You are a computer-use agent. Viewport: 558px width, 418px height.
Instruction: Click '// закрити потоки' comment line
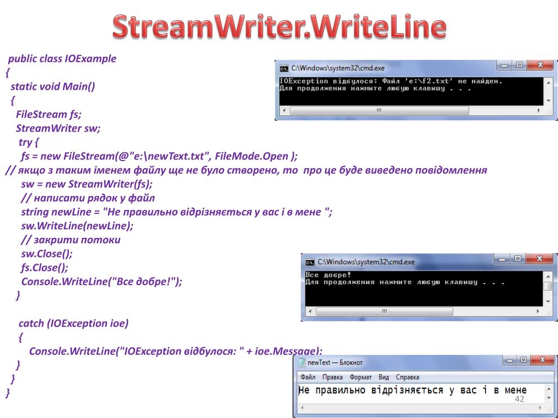click(71, 240)
